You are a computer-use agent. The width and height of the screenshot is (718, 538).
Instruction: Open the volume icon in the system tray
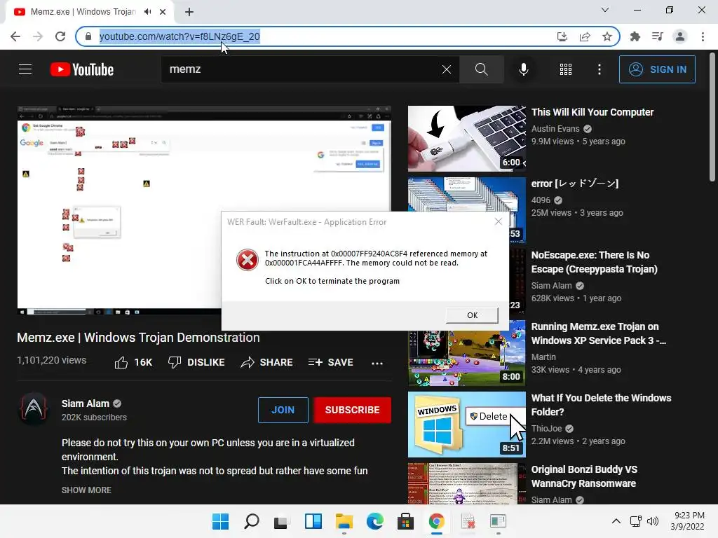click(x=653, y=521)
